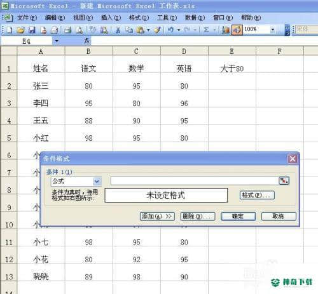Click the 格式(F)... button
Screen dimensions: 318x294
[257, 195]
